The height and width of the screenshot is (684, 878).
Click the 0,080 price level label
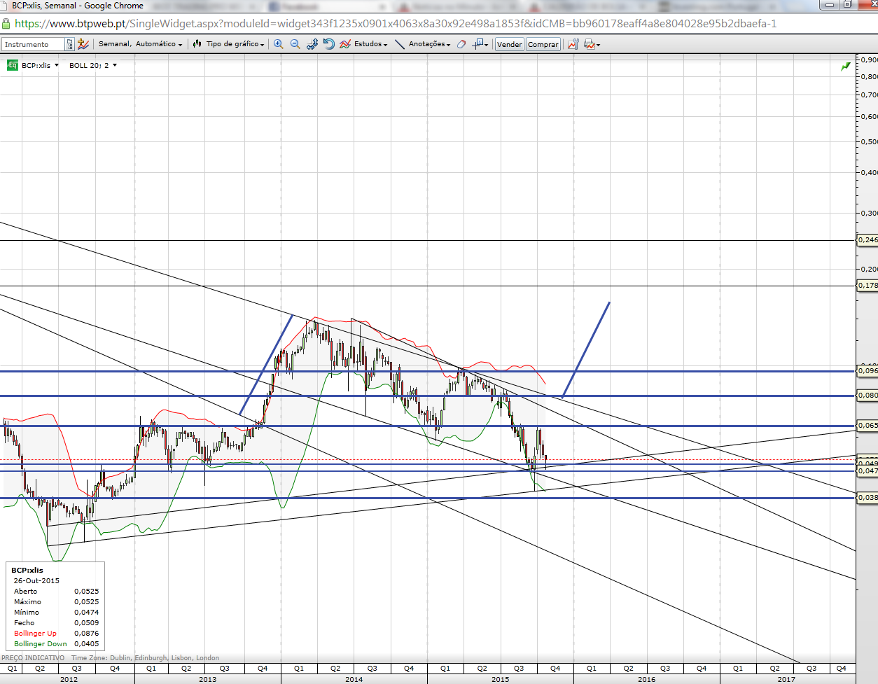[x=867, y=395]
